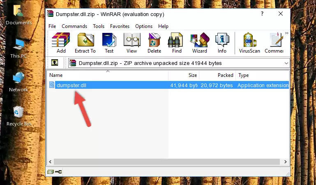Open the Options menu
Screen dimensions: 316x185
[x=144, y=26]
